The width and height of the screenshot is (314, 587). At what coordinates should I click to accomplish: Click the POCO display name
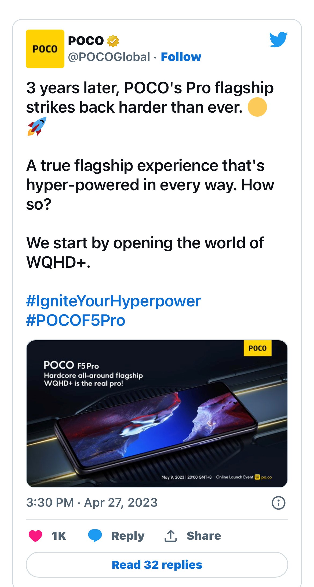tap(86, 41)
